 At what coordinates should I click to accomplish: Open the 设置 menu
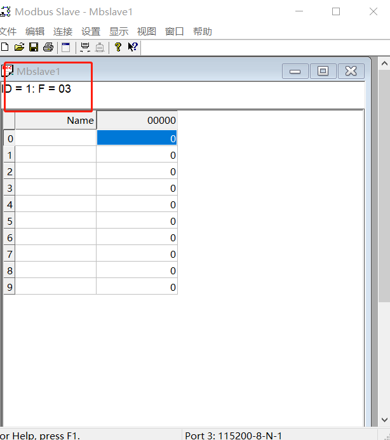tap(91, 32)
